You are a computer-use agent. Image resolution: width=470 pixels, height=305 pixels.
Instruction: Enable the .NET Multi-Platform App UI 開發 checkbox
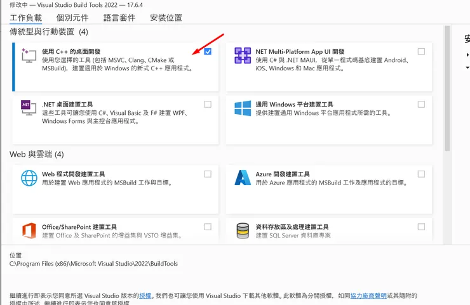coord(421,51)
